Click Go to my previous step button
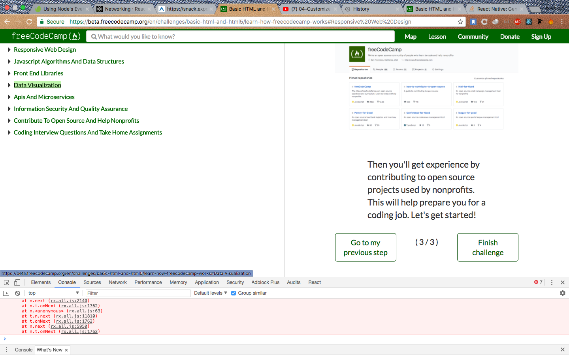The height and width of the screenshot is (355, 569). (x=366, y=247)
